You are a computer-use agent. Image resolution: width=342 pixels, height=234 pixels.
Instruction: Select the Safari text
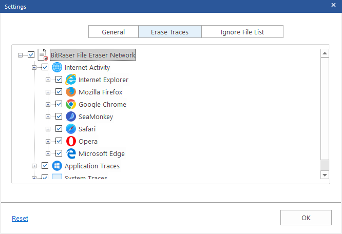[x=87, y=129]
